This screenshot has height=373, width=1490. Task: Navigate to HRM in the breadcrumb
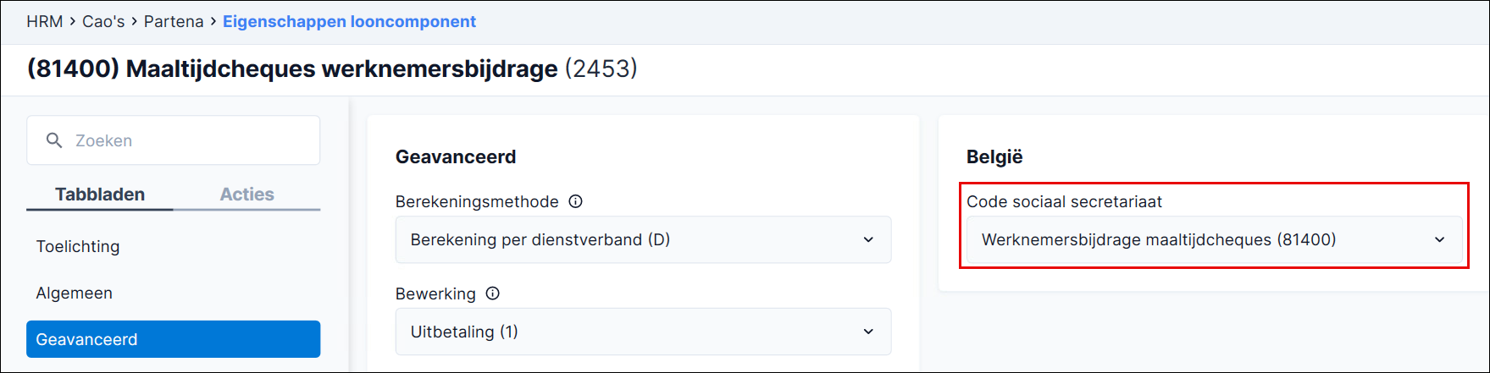[45, 21]
